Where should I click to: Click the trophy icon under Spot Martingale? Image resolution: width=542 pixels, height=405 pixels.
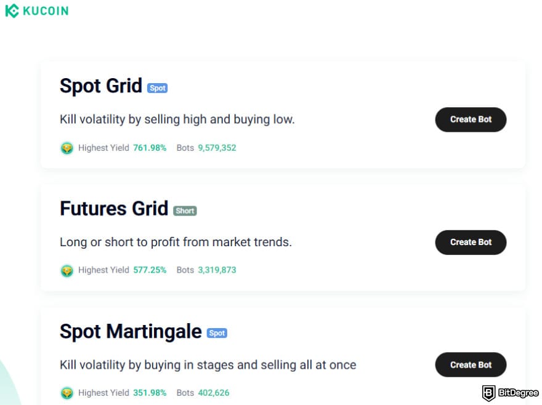pyautogui.click(x=67, y=393)
